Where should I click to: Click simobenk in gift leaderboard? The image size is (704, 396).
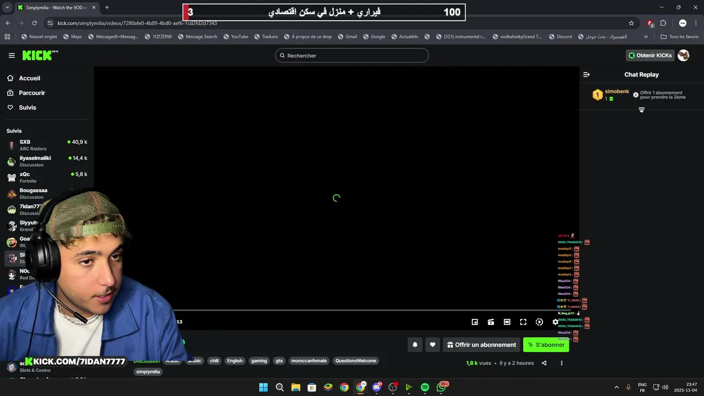coord(617,91)
